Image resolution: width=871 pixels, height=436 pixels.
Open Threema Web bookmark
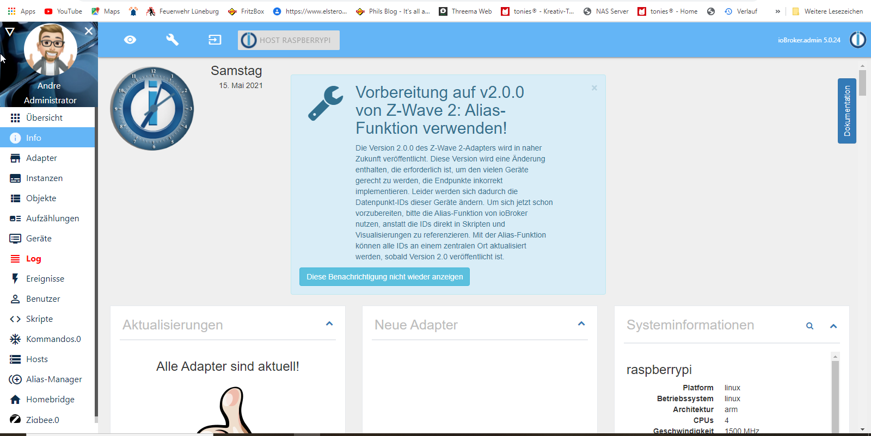[x=465, y=11]
